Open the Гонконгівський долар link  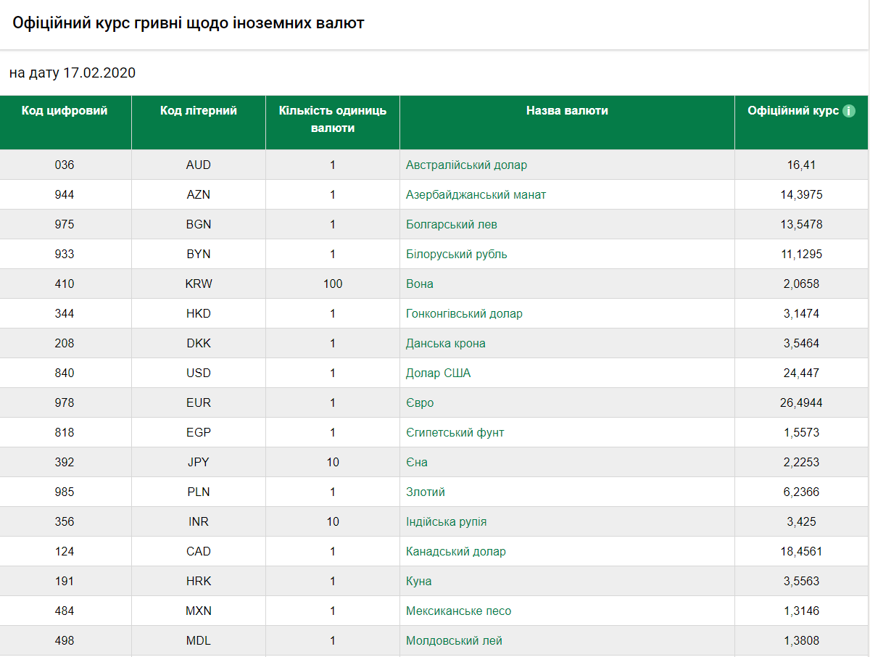464,313
